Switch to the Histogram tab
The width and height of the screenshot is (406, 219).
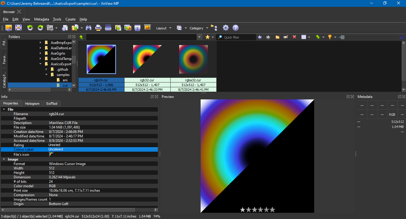pyautogui.click(x=32, y=104)
